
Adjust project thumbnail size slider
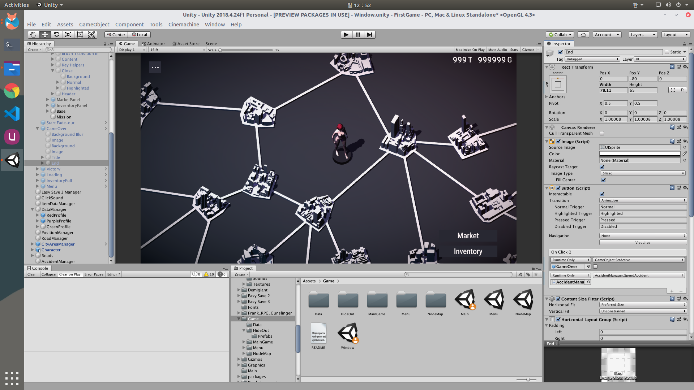528,380
